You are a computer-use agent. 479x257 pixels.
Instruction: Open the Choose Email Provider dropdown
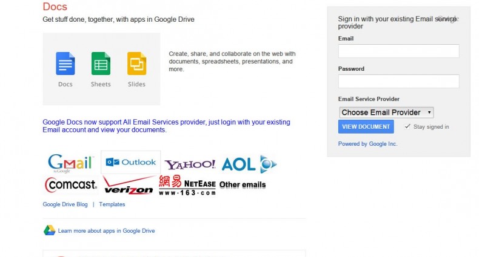[386, 112]
